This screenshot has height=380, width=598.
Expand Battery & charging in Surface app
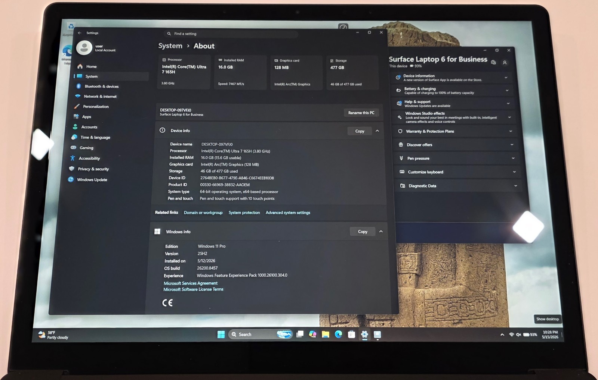tap(507, 90)
